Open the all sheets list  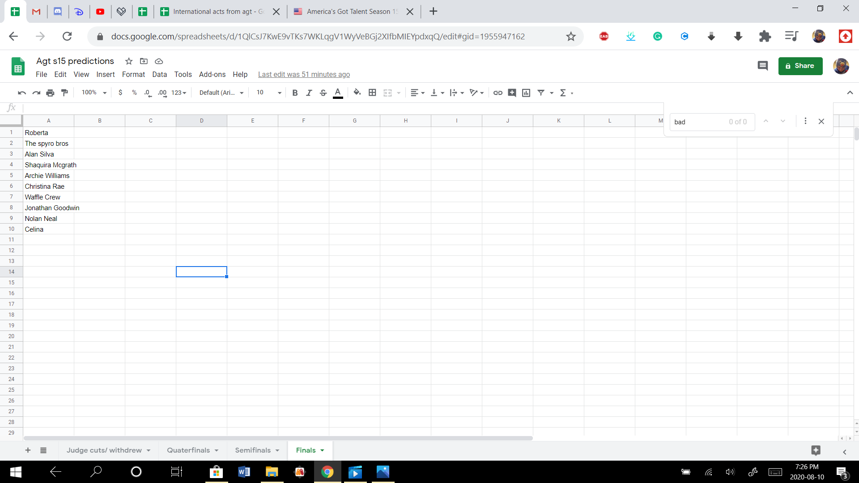tap(43, 450)
